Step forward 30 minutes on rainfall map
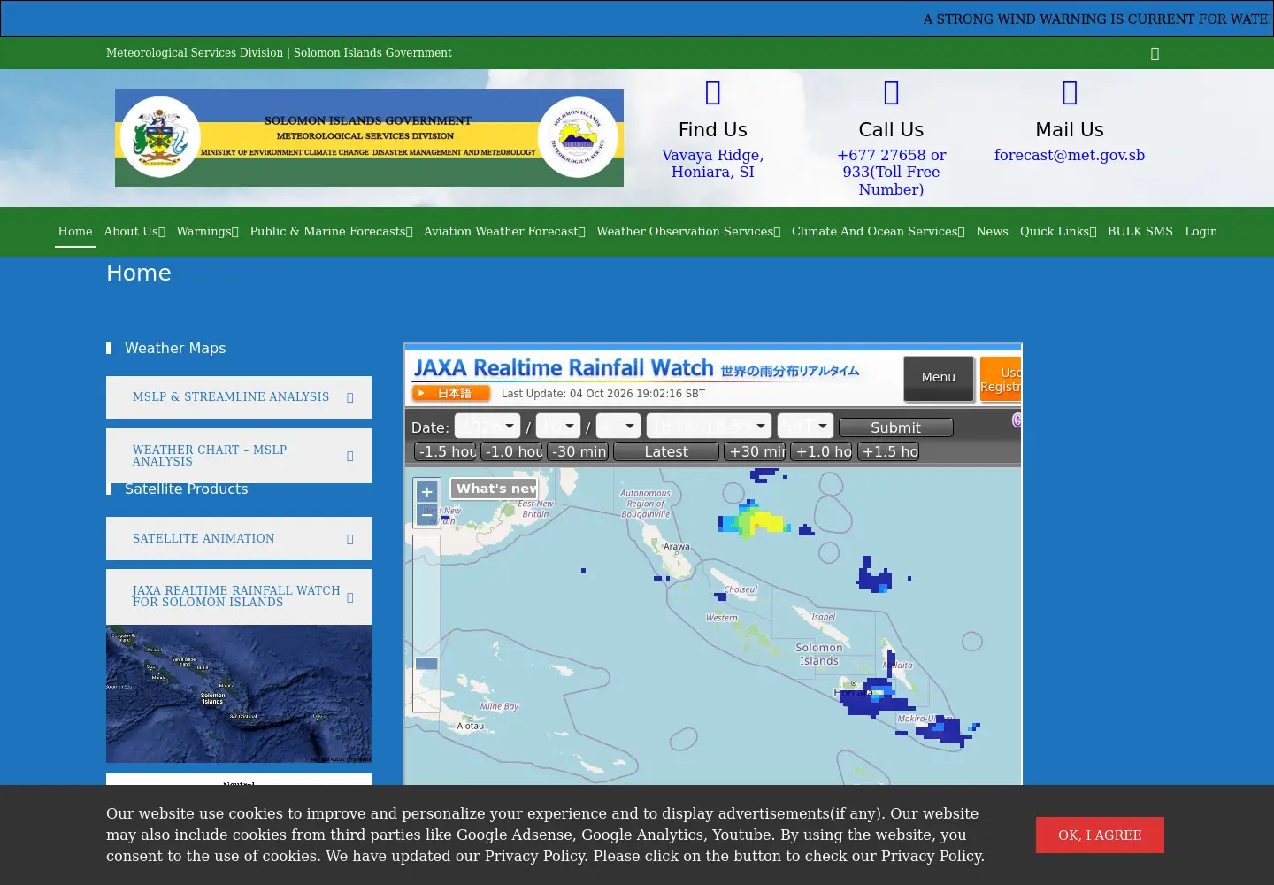 [755, 451]
